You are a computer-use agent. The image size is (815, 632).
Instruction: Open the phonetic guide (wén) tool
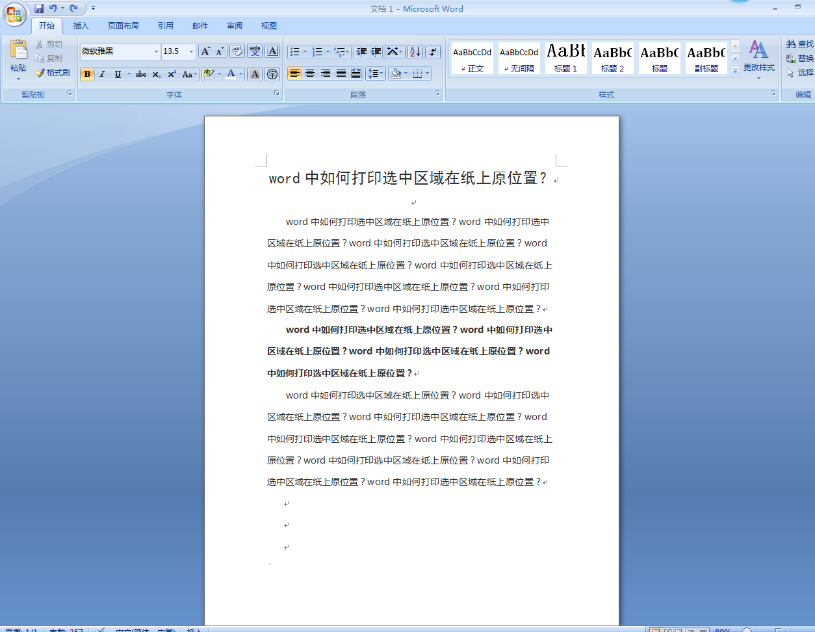(x=255, y=51)
